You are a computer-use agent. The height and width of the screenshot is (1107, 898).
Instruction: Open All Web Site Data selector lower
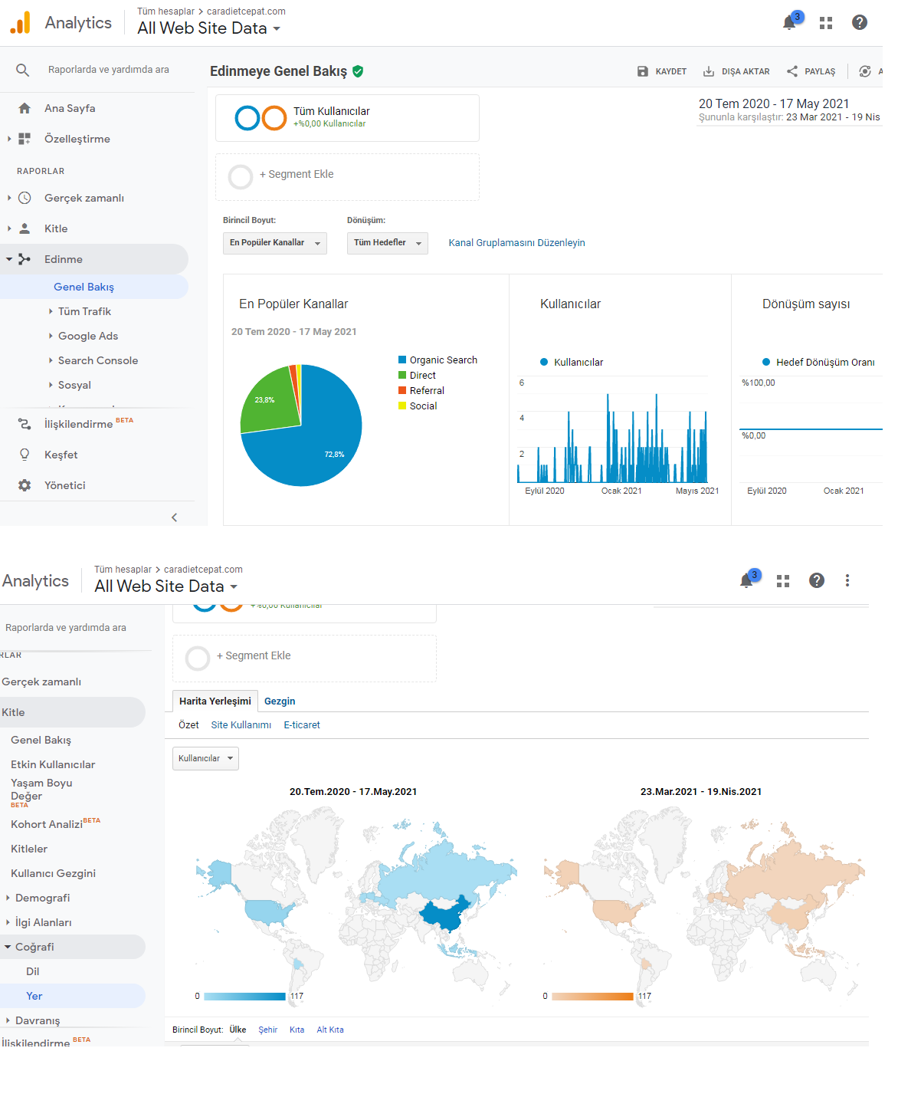click(166, 586)
